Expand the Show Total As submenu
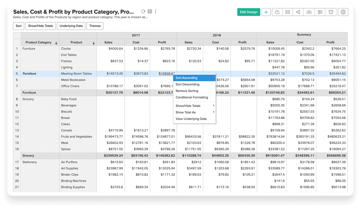361x209 pixels. pyautogui.click(x=186, y=112)
